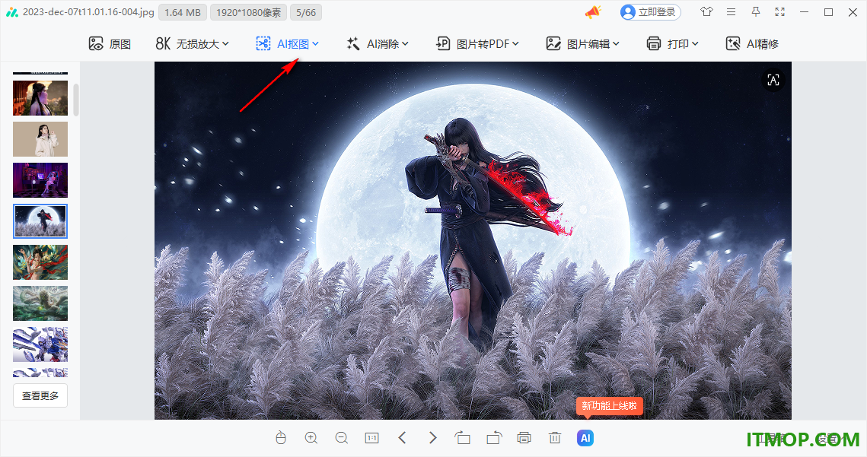The height and width of the screenshot is (457, 867).
Task: Click the 查看更多 button
Action: pyautogui.click(x=40, y=395)
